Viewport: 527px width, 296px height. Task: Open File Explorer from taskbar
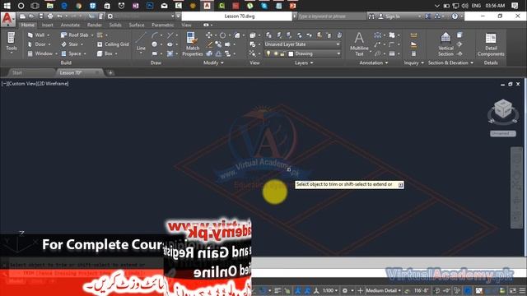click(49, 6)
